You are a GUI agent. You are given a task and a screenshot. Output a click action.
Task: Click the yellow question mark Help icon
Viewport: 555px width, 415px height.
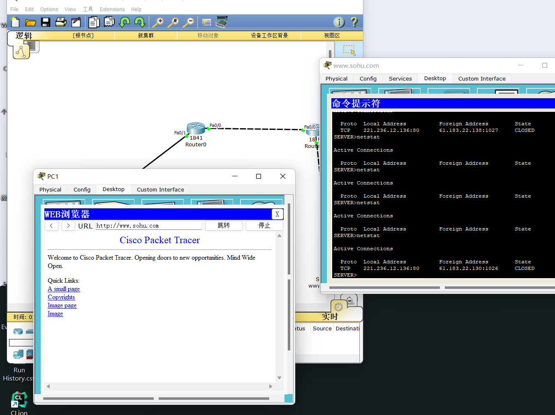(x=354, y=22)
